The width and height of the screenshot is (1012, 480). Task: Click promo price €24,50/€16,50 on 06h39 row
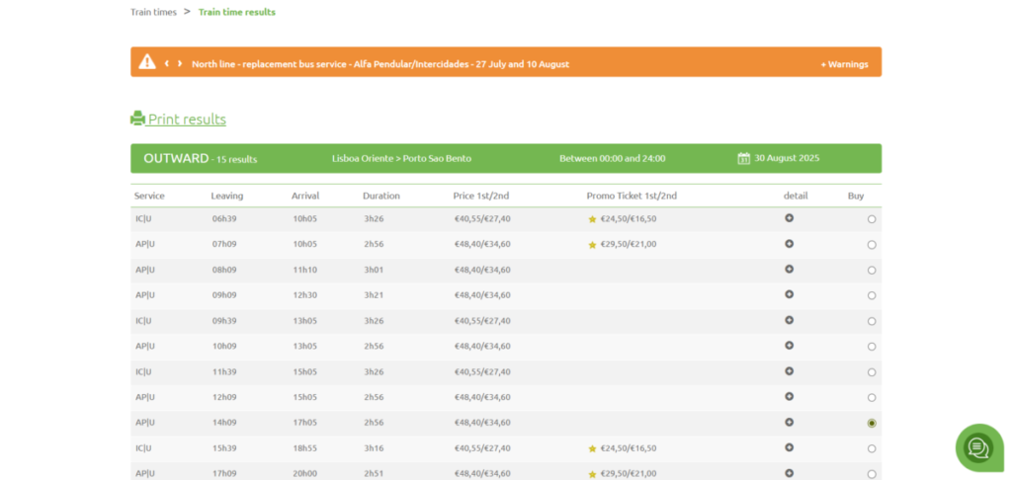click(628, 218)
